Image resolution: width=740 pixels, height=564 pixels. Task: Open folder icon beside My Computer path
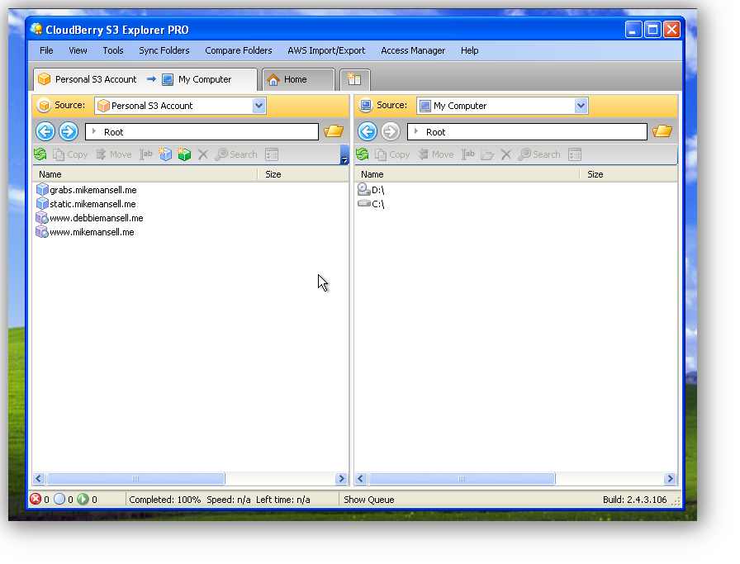662,131
